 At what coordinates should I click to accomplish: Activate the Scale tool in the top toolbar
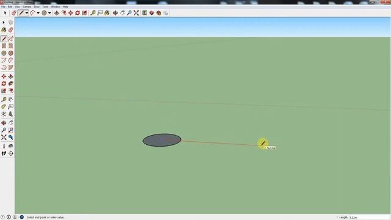tap(84, 13)
